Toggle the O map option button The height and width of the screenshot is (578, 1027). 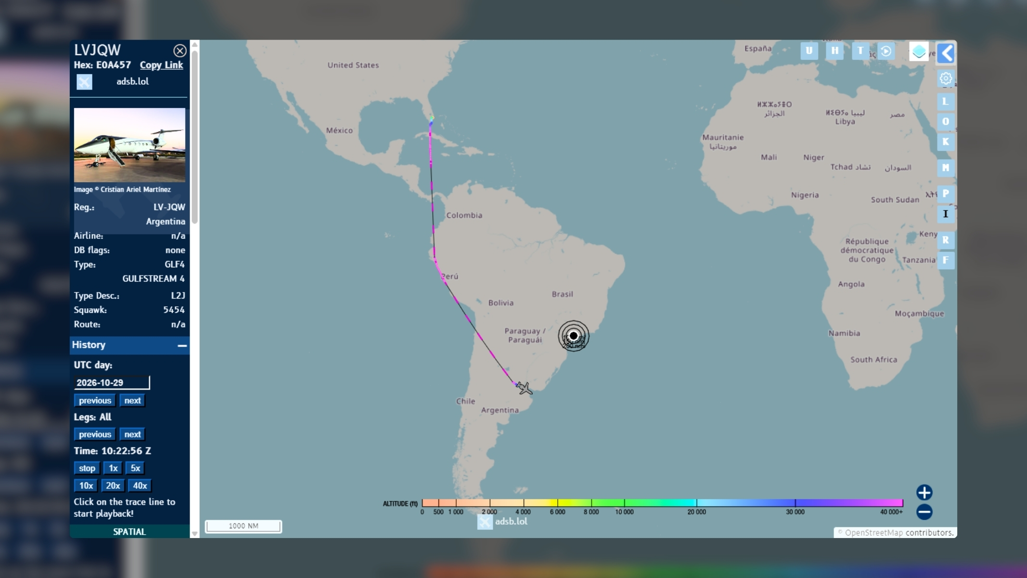[946, 121]
